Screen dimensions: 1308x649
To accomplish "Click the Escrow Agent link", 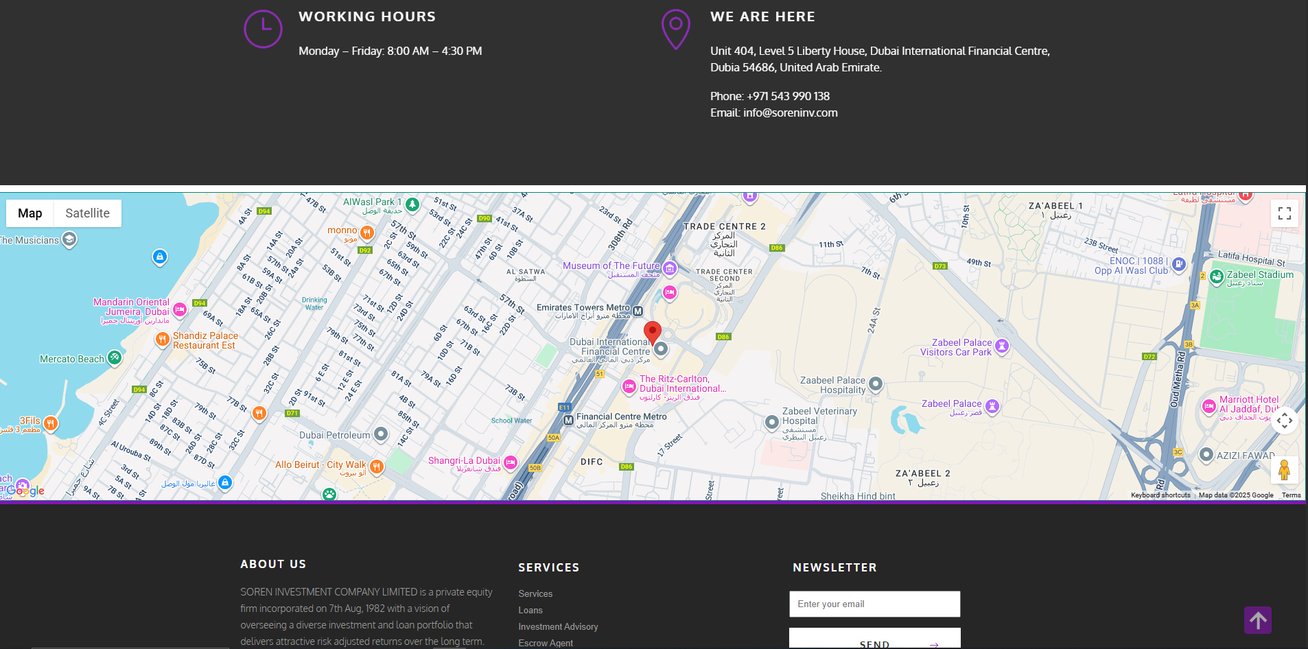I will 546,643.
